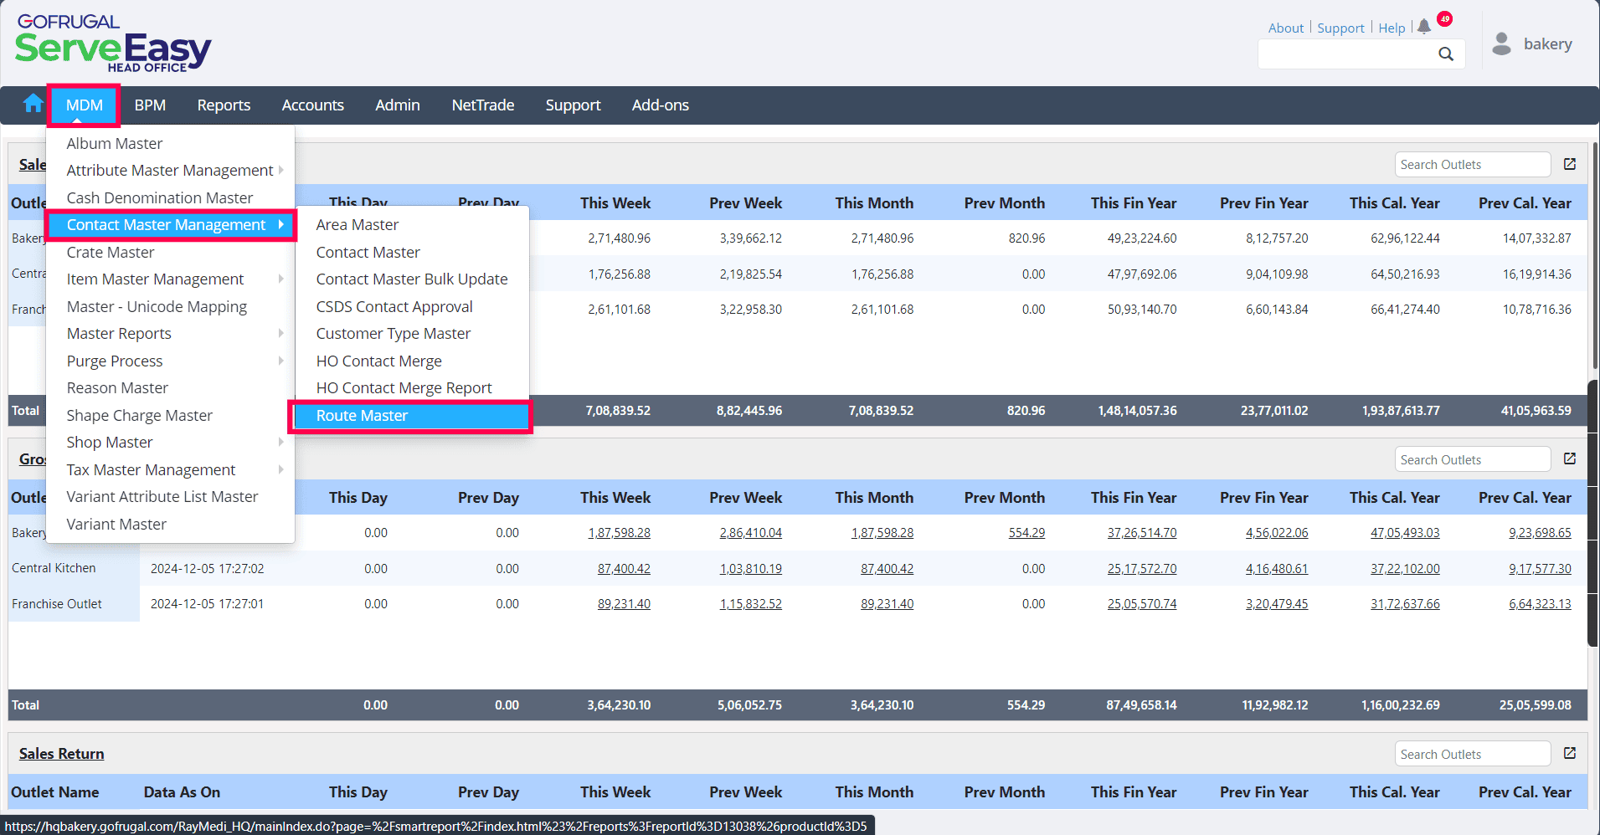This screenshot has width=1600, height=835.
Task: Expand Item Master Management submenu
Action: (156, 279)
